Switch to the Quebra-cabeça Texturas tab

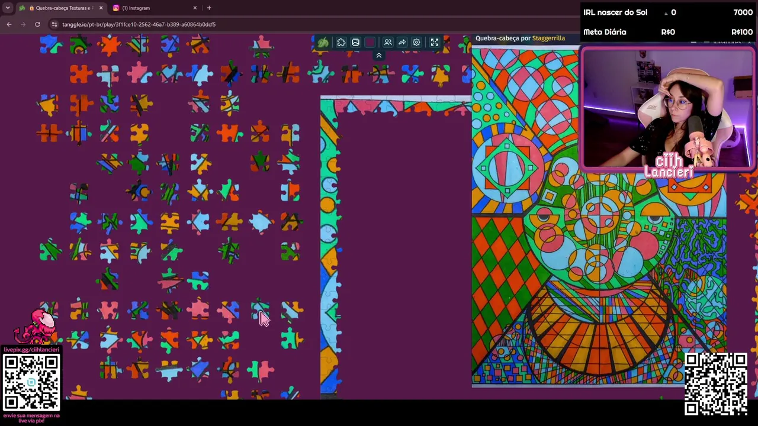point(62,8)
